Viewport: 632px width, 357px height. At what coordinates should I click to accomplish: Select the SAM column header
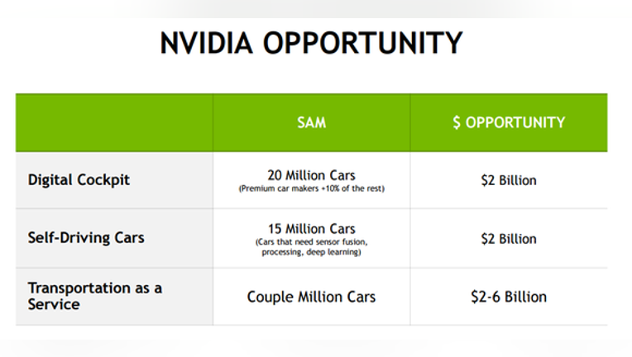pos(312,122)
